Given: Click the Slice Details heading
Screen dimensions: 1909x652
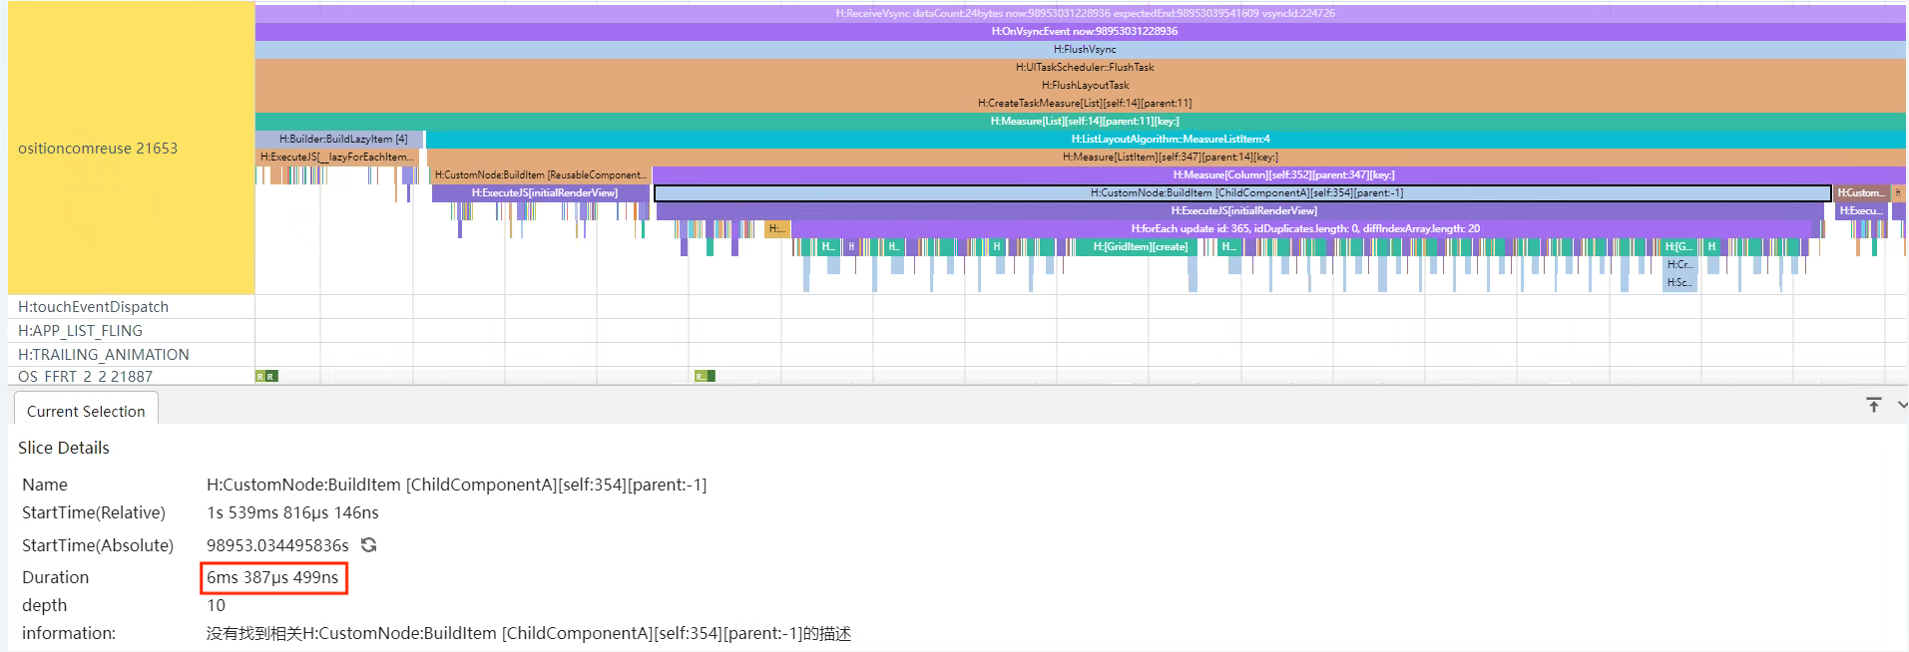Looking at the screenshot, I should tap(64, 448).
